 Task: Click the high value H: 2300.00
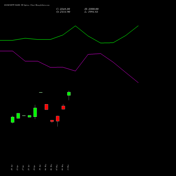pyautogui.click(x=92, y=9)
